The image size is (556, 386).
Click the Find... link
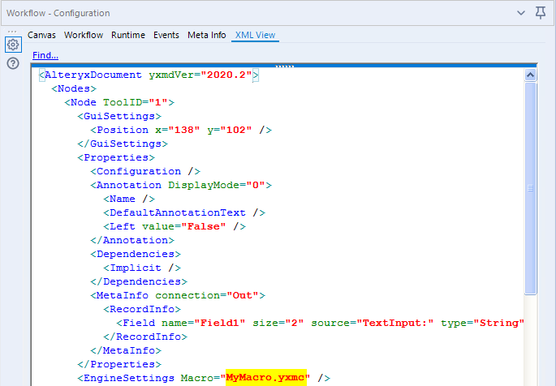pyautogui.click(x=45, y=55)
